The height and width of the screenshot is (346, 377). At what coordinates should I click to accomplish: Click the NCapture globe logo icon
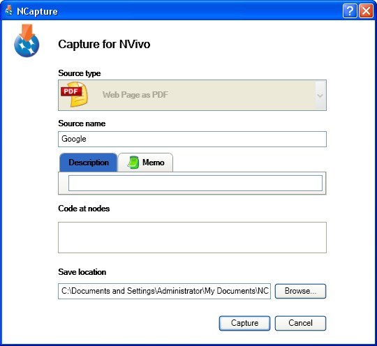tap(27, 40)
